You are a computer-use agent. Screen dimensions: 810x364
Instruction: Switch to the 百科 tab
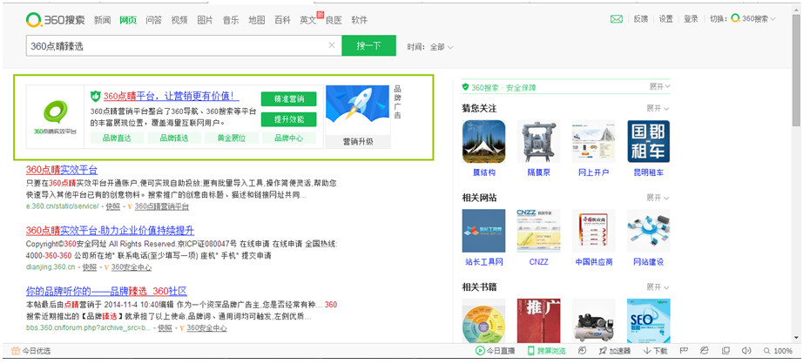pos(282,20)
